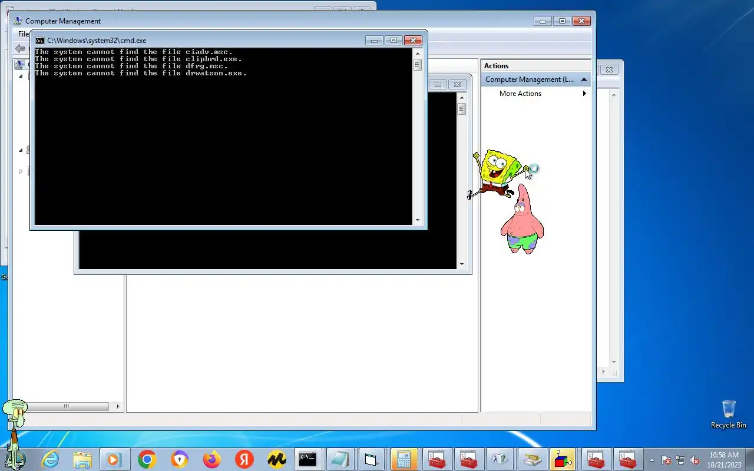Select the Computer Management (L... actions header
The width and height of the screenshot is (754, 471).
pos(535,79)
